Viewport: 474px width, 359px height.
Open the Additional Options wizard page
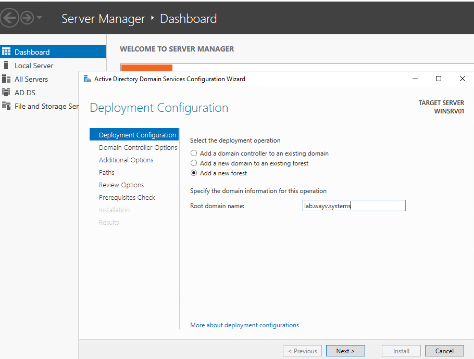126,160
